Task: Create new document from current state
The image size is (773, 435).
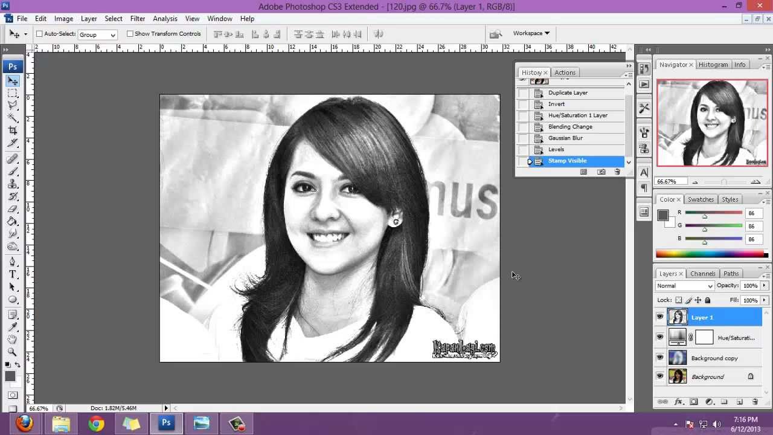Action: tap(583, 172)
